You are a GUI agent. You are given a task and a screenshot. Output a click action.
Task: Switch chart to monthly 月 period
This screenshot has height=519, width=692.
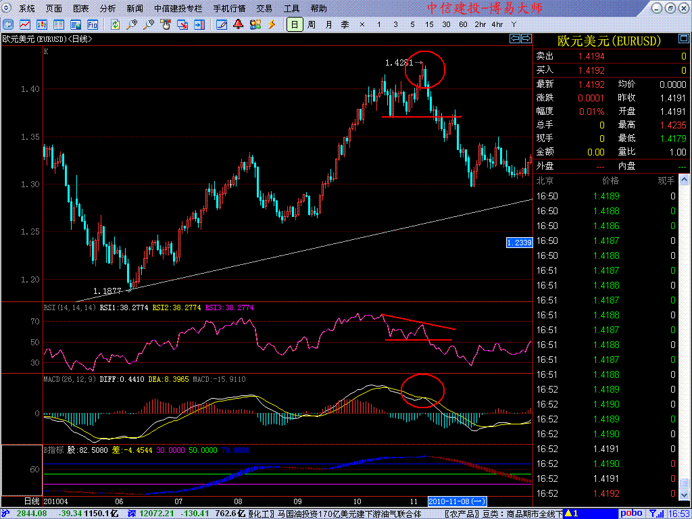point(329,25)
